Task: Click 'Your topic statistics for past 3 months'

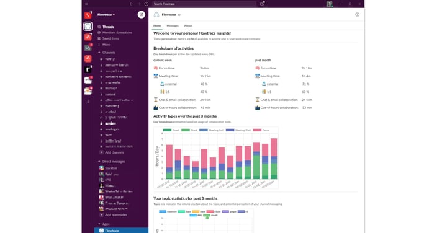Action: coord(185,198)
